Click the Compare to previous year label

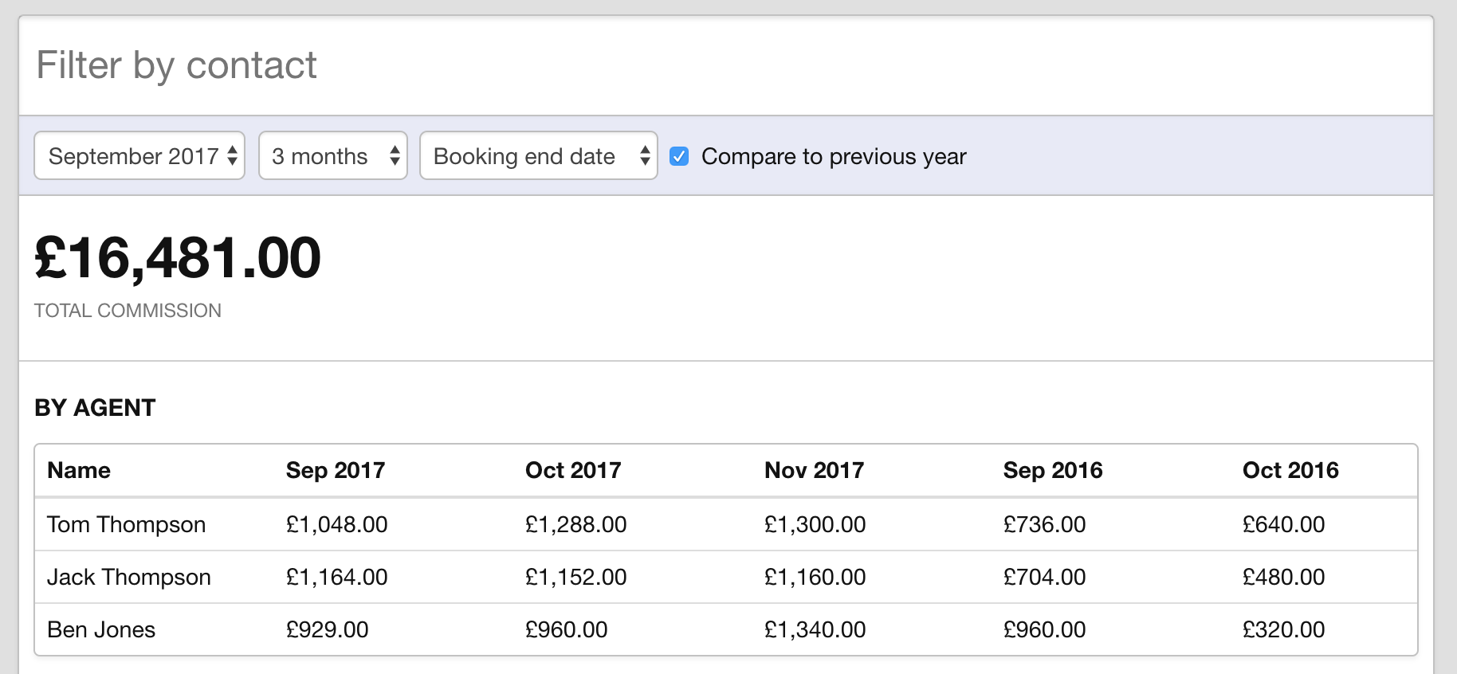[x=834, y=156]
